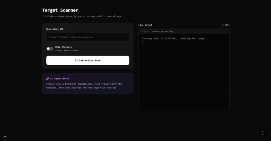Click the 'hybrid AI architecture' bold text
271x141 pixels.
(x=79, y=84)
